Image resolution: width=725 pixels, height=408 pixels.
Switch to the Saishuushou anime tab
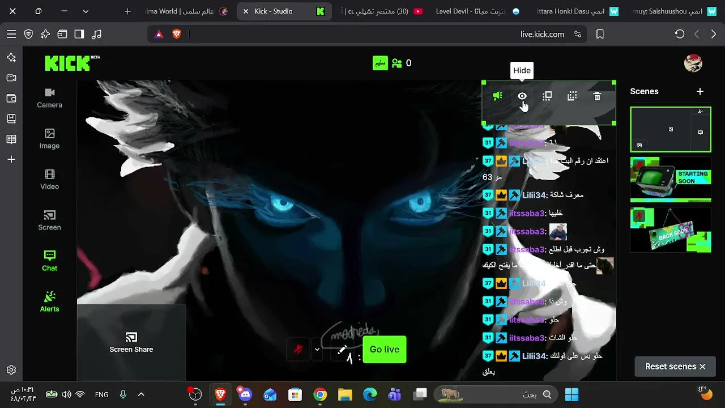point(674,11)
